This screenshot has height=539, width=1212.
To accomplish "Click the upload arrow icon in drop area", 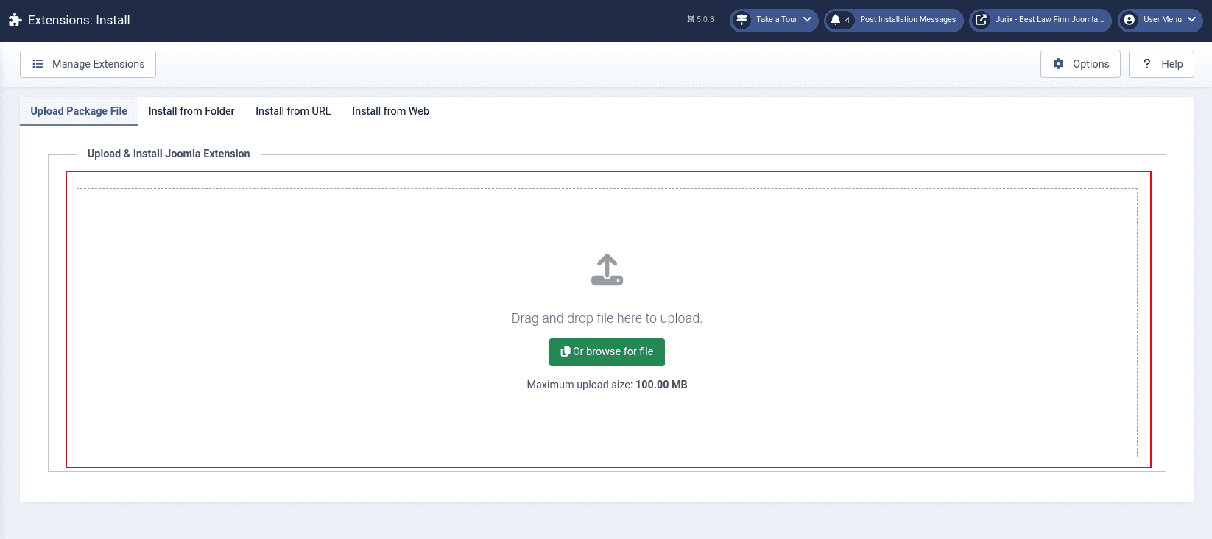I will point(607,270).
